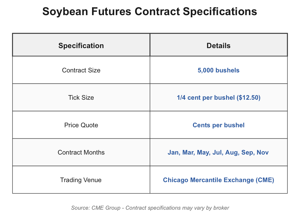Click the Price Quote label cell
Viewport: 291px width, 214px height.
81,125
